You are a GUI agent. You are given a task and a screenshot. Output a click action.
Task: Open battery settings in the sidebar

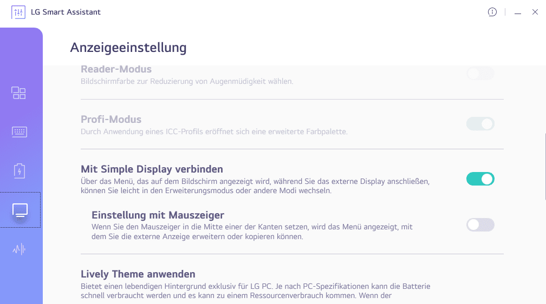coord(19,171)
